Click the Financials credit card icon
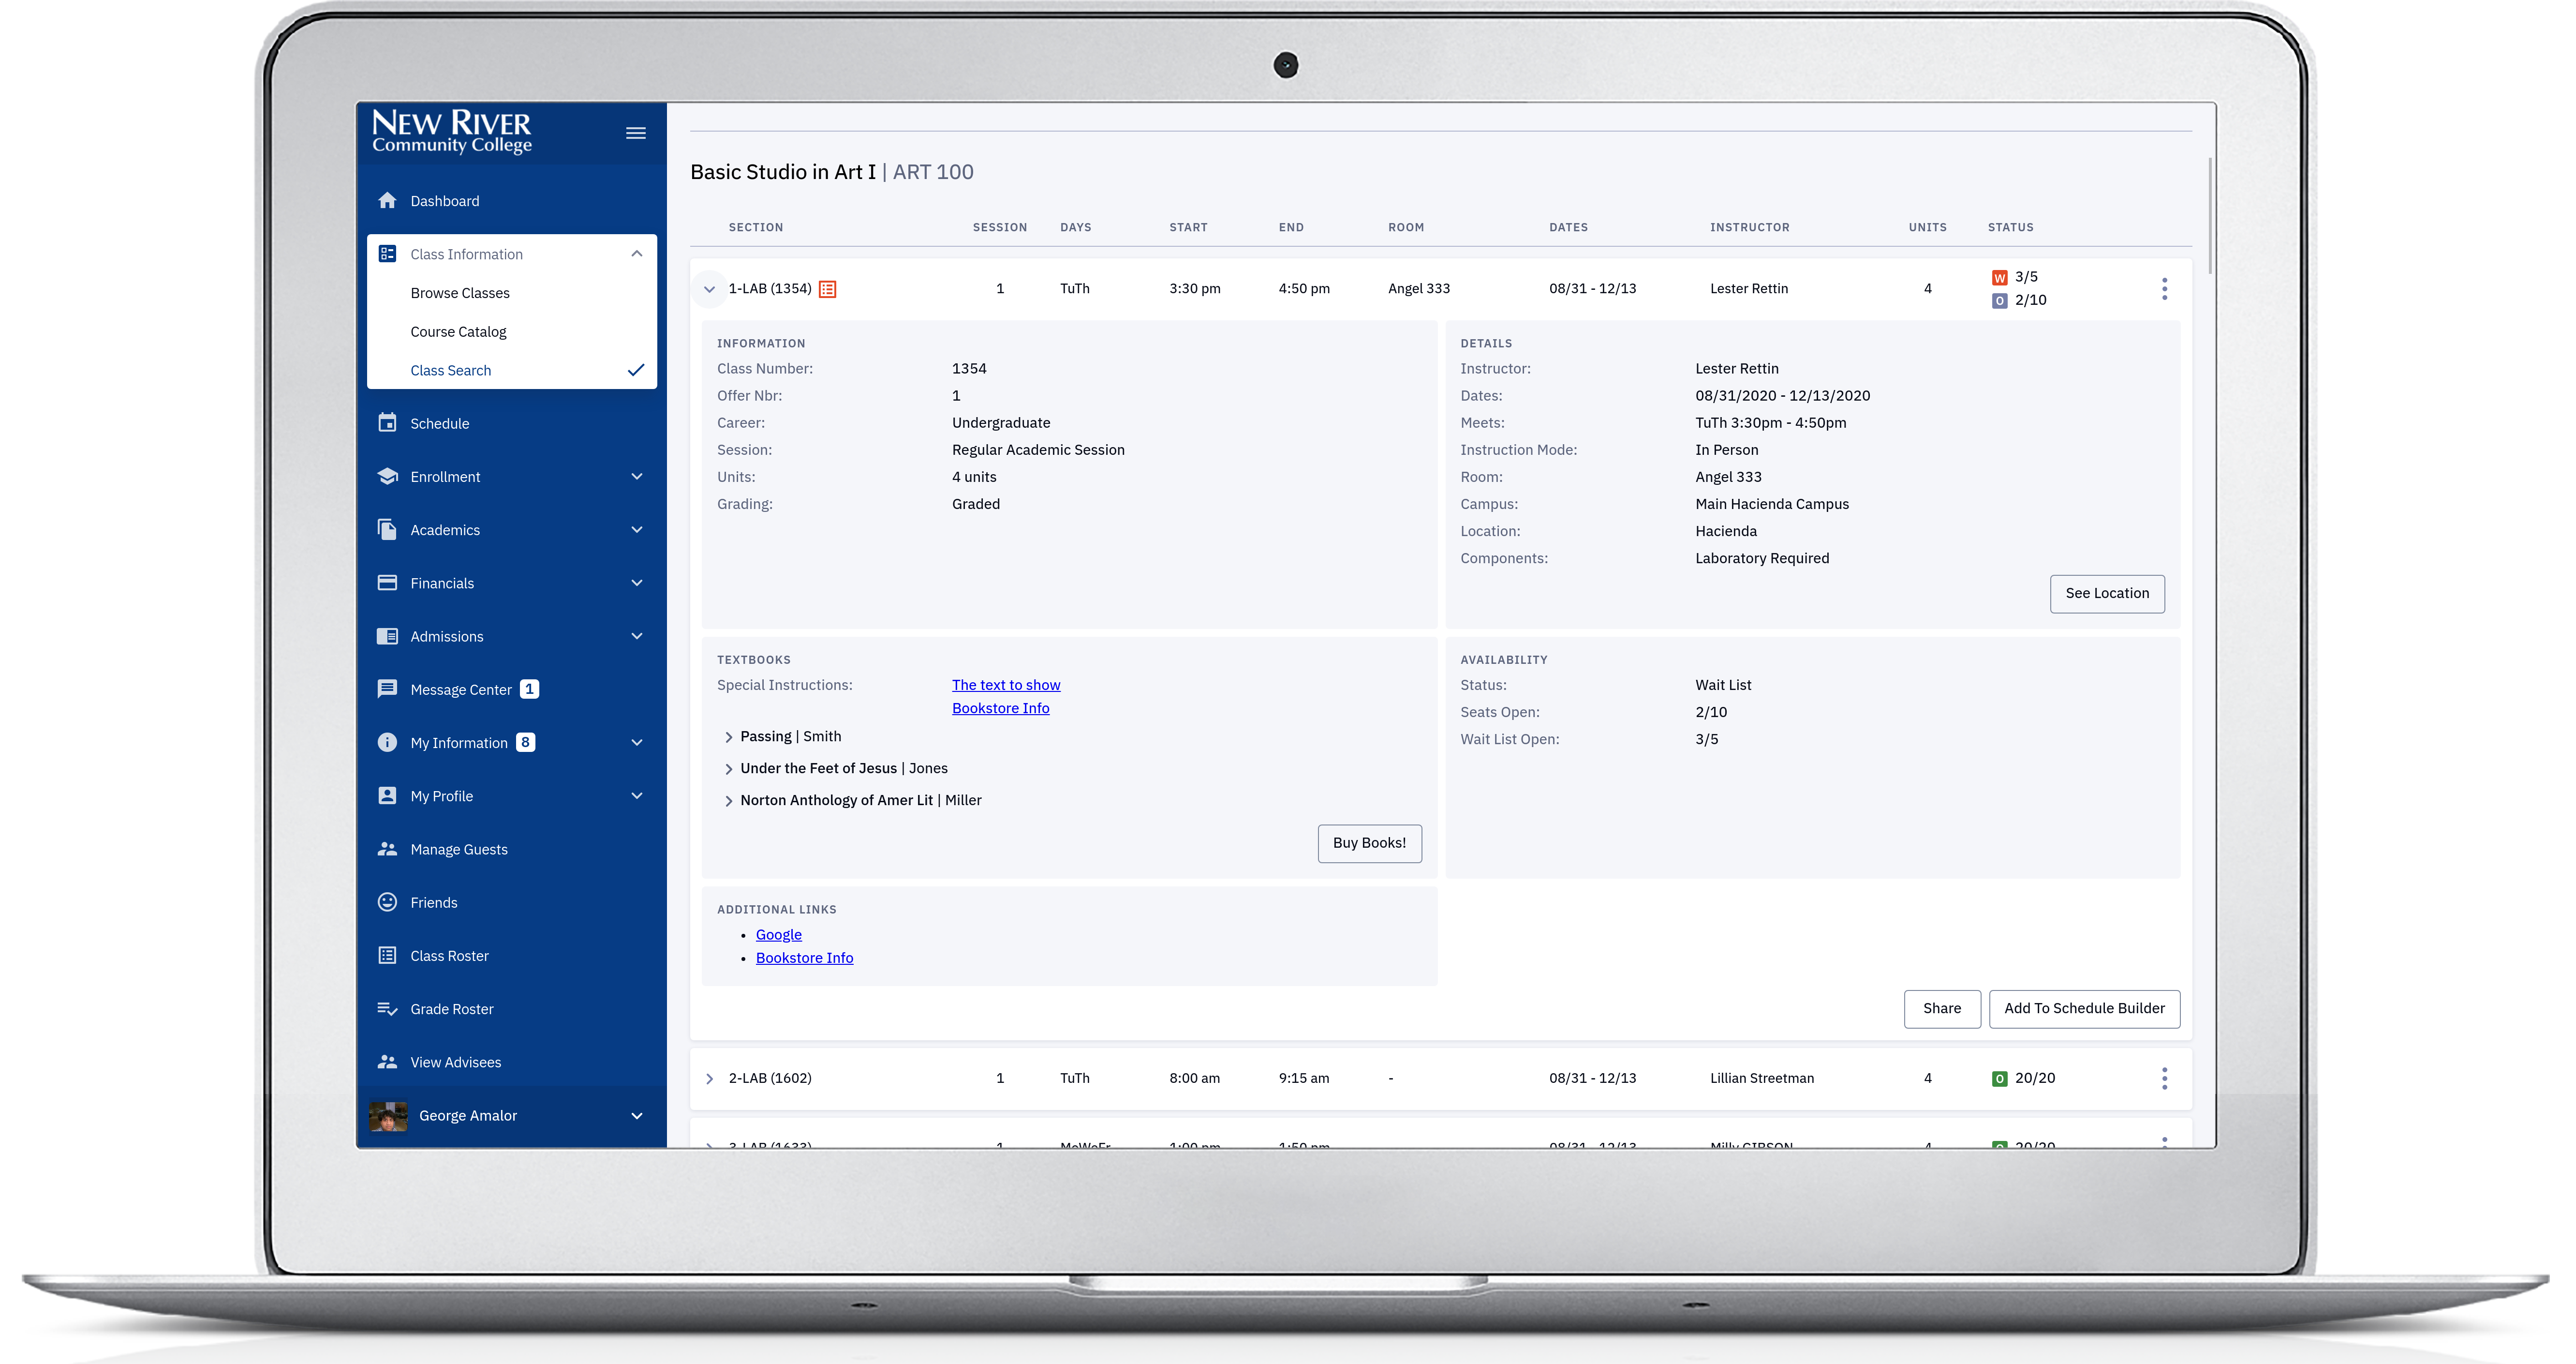This screenshot has height=1364, width=2576. pos(387,583)
